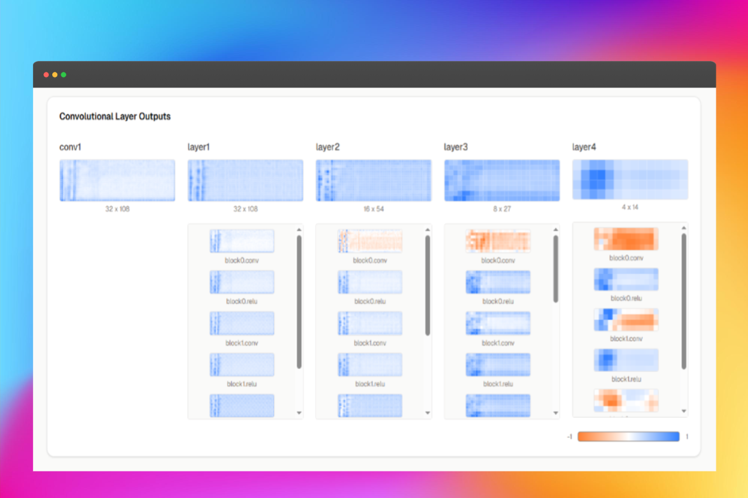748x498 pixels.
Task: Click scroll down arrow in layer2 list
Action: (x=427, y=413)
